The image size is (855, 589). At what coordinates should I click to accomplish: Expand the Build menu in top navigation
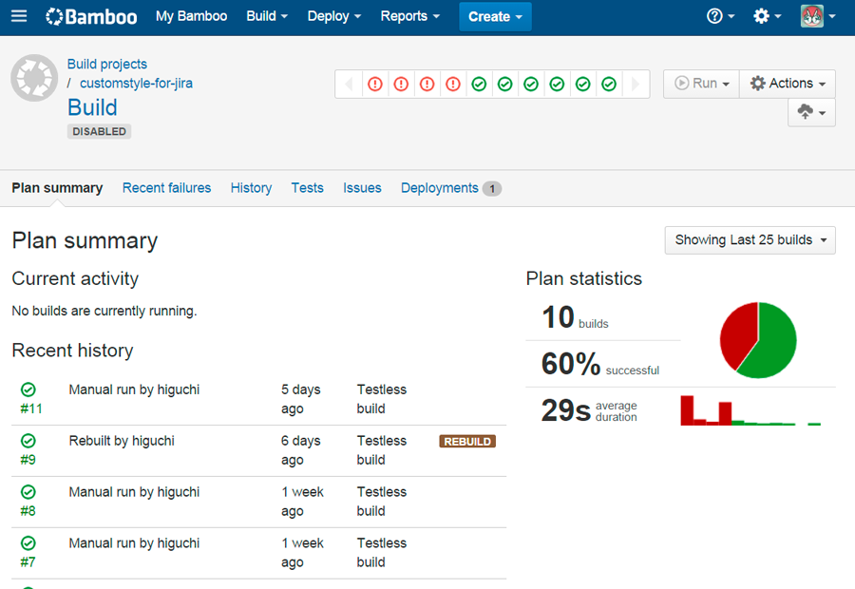[x=267, y=16]
